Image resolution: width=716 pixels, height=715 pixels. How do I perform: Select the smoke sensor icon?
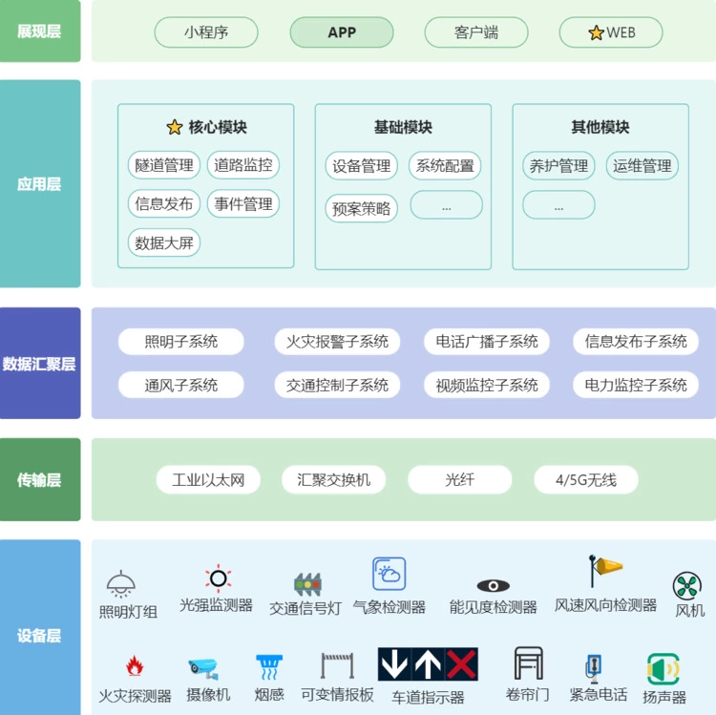tap(268, 666)
